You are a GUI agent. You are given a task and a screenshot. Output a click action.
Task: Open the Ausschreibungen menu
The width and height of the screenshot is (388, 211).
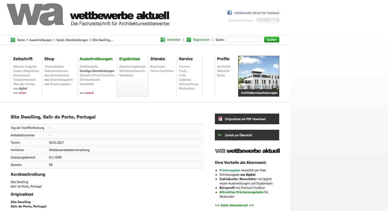[96, 59]
